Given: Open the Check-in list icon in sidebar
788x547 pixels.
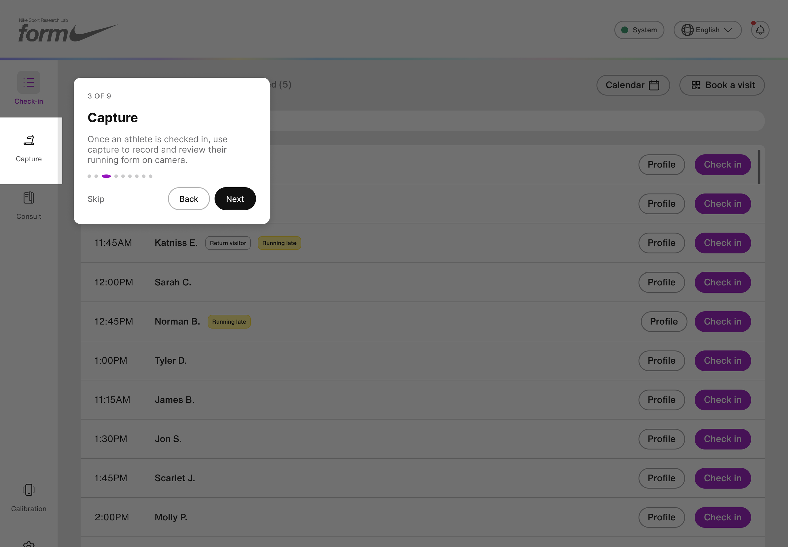Looking at the screenshot, I should coord(29,82).
